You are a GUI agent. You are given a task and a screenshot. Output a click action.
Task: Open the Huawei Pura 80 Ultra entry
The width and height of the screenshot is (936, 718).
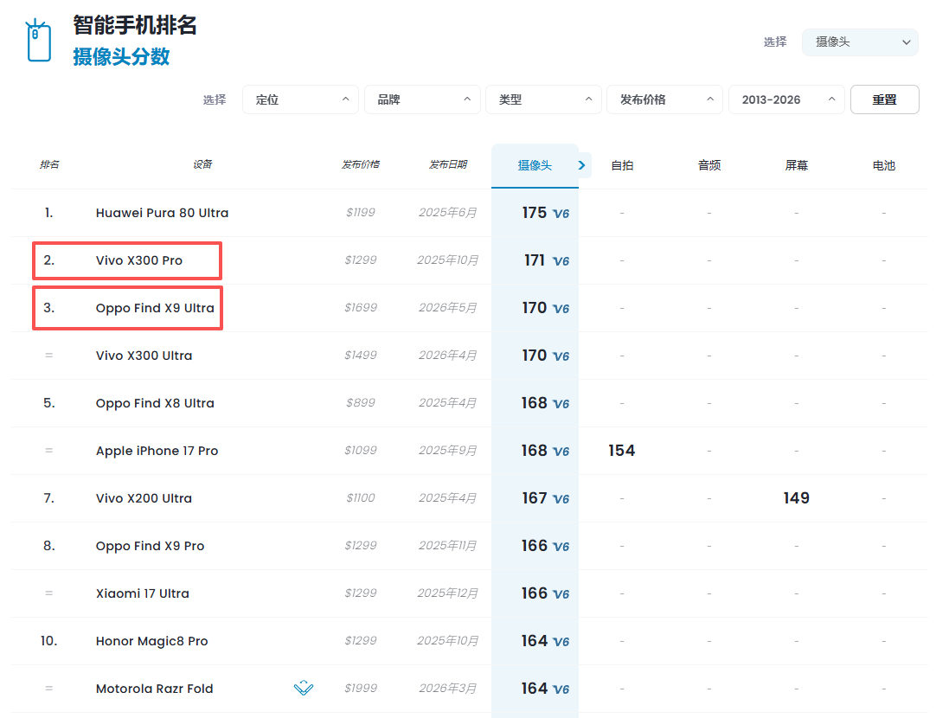[162, 213]
